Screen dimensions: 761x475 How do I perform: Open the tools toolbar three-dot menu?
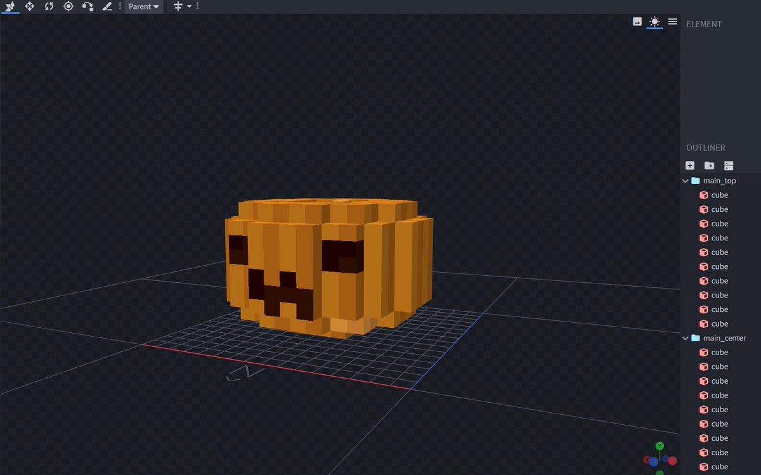(120, 6)
